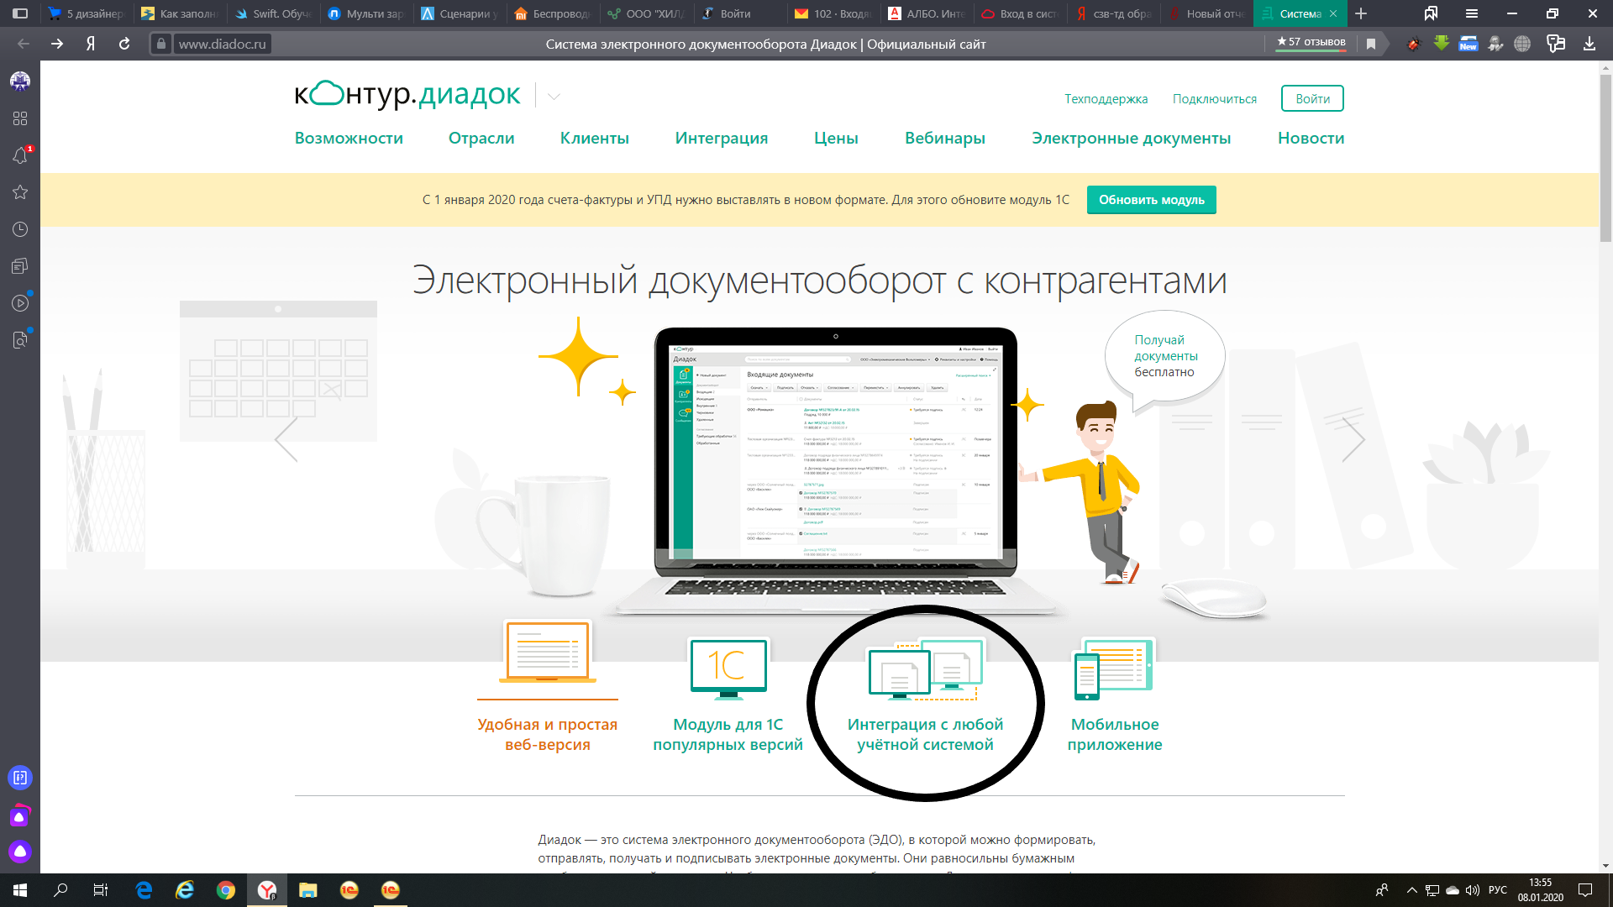Click volume speaker icon in tray

pyautogui.click(x=1473, y=890)
